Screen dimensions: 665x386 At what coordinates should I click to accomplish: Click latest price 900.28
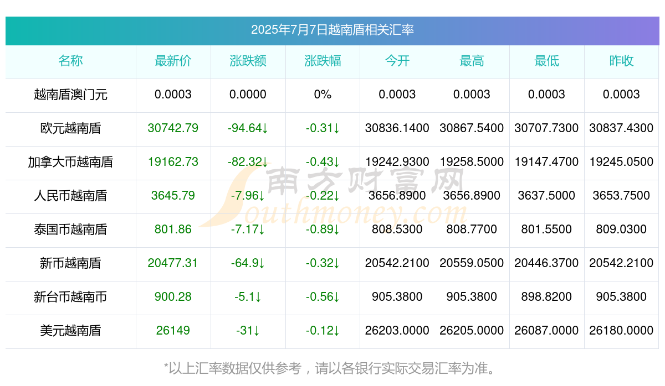[x=173, y=297]
